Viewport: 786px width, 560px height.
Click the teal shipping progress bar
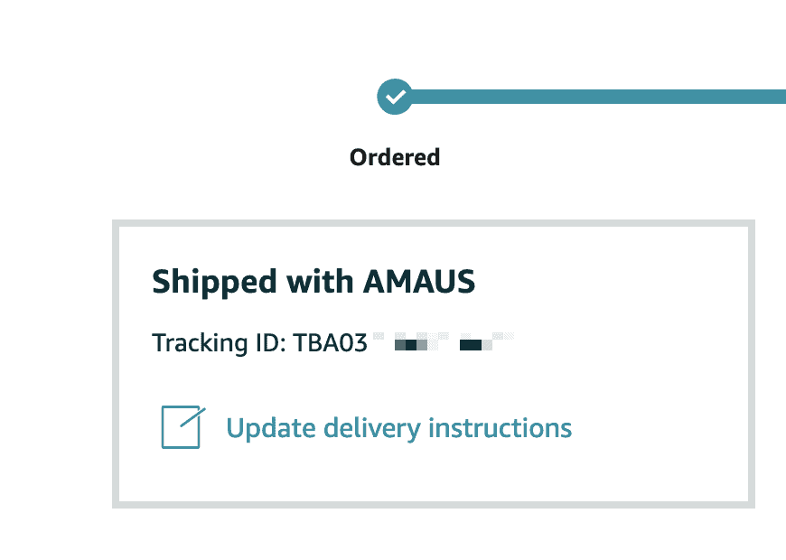596,93
